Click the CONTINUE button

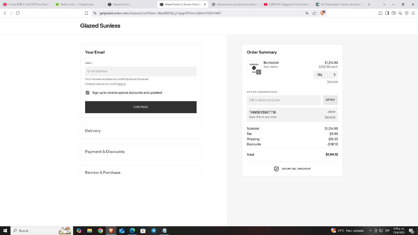141,107
